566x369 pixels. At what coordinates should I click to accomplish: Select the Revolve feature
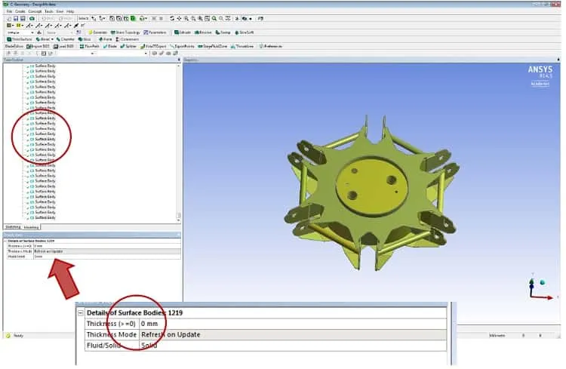coord(203,32)
